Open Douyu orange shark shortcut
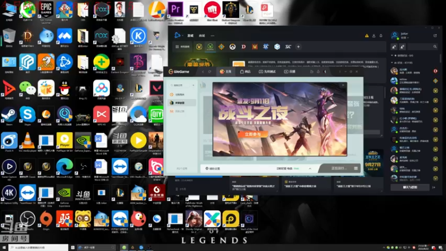Image resolution: width=446 pixels, height=251 pixels. coord(46,64)
